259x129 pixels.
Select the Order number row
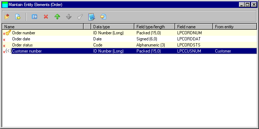click(x=129, y=33)
